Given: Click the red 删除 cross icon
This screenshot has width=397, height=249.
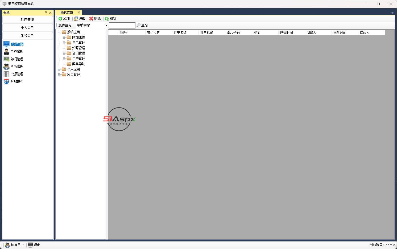Looking at the screenshot, I should click(91, 19).
